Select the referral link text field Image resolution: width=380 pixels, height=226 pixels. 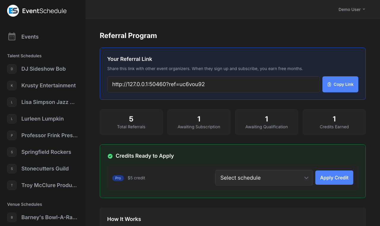click(x=213, y=84)
